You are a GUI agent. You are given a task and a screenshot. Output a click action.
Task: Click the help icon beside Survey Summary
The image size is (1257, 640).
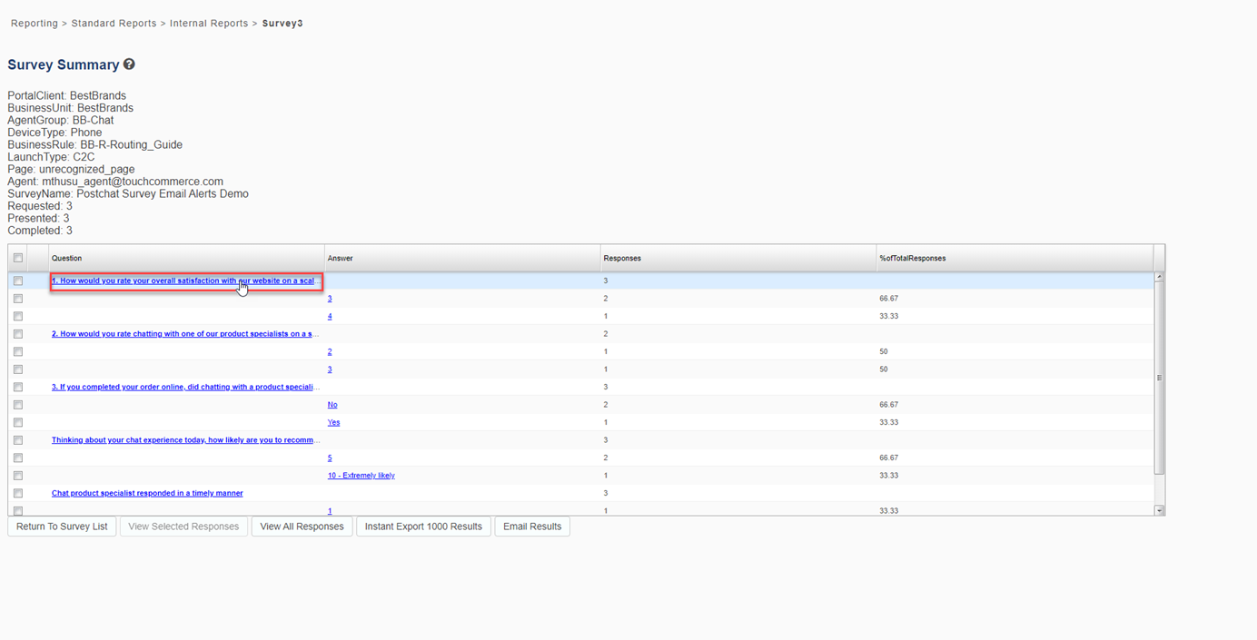point(129,64)
